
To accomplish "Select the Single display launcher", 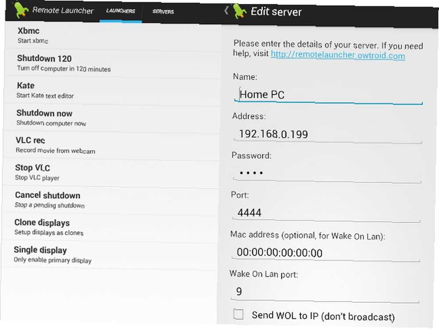I will 109,254.
